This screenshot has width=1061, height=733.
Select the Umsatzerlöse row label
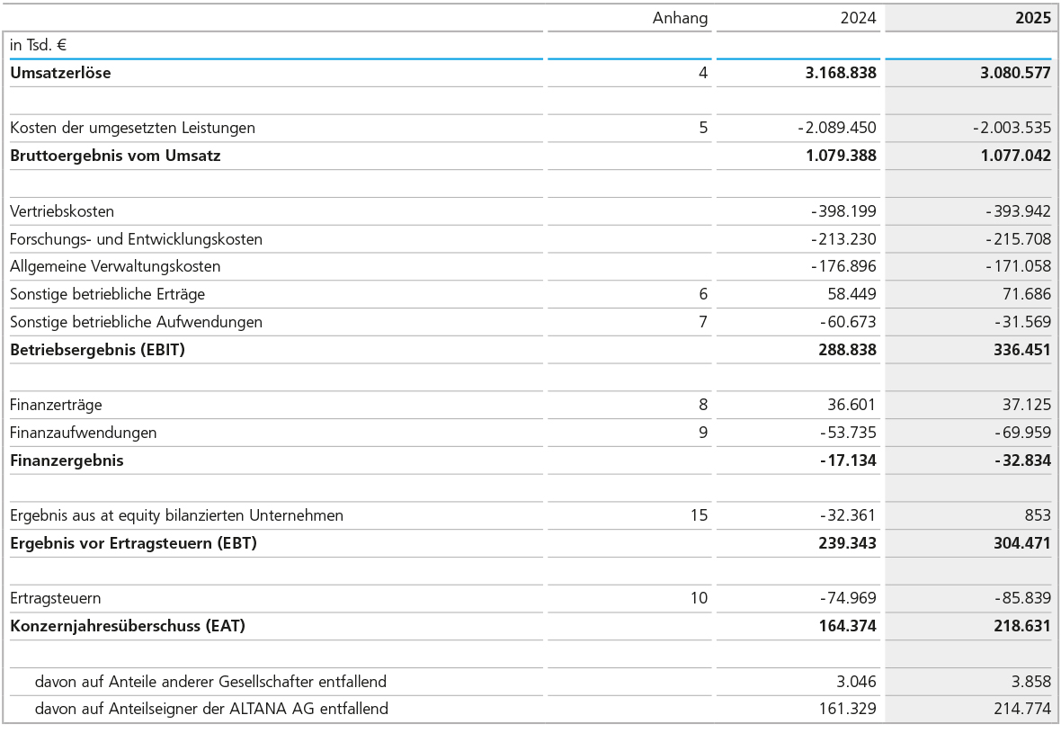pyautogui.click(x=61, y=73)
